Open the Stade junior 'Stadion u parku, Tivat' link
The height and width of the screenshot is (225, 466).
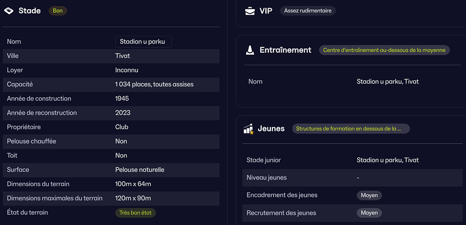[387, 160]
